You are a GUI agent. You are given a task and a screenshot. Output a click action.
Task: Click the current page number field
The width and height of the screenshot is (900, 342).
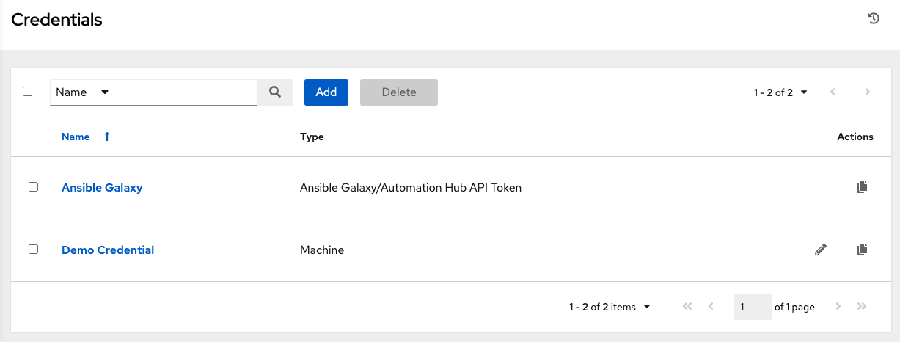click(752, 307)
